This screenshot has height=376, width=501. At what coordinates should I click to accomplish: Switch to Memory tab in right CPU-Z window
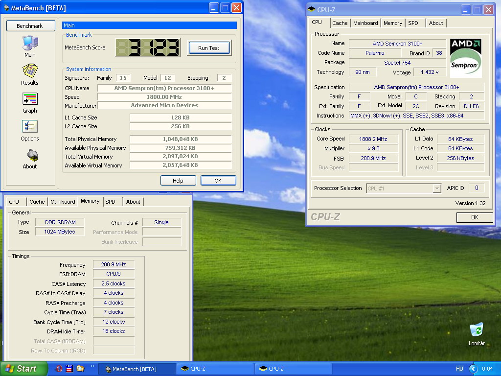point(393,23)
